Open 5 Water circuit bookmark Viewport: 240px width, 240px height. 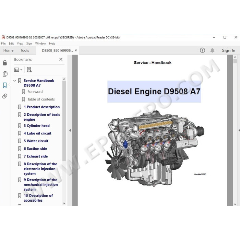click(x=36, y=141)
